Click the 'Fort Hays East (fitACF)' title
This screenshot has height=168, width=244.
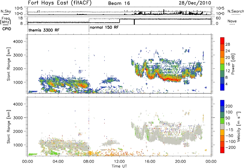pos(60,3)
